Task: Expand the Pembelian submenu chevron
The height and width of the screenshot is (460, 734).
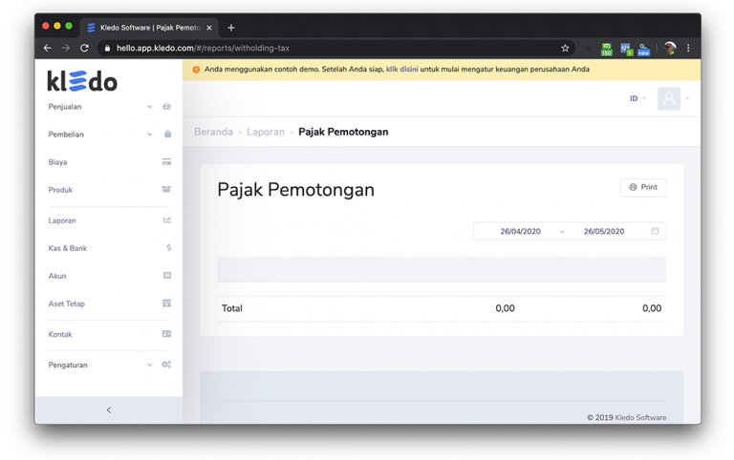Action: click(149, 135)
